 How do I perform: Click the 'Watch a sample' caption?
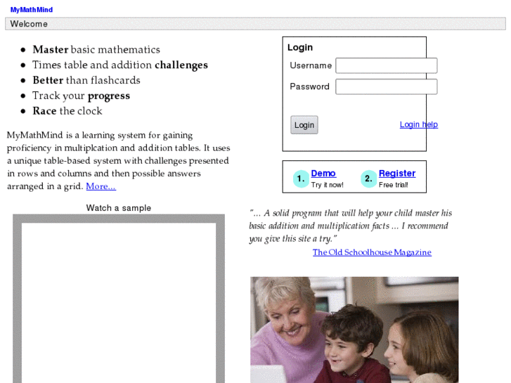point(119,208)
